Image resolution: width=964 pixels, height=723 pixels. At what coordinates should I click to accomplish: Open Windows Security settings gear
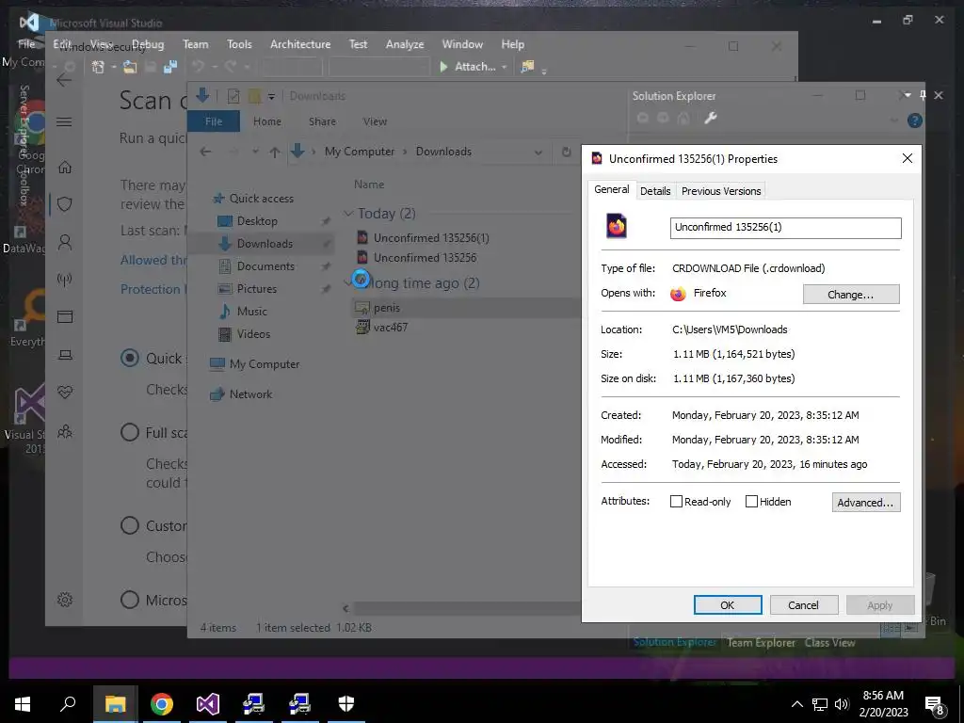pyautogui.click(x=65, y=600)
